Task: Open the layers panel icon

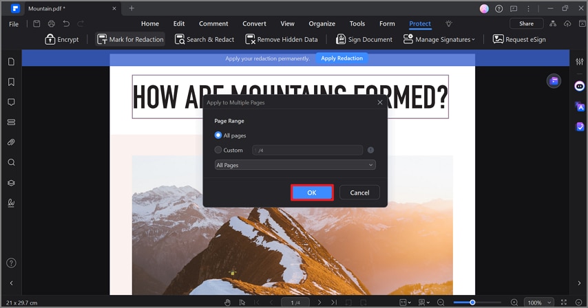Action: (11, 183)
